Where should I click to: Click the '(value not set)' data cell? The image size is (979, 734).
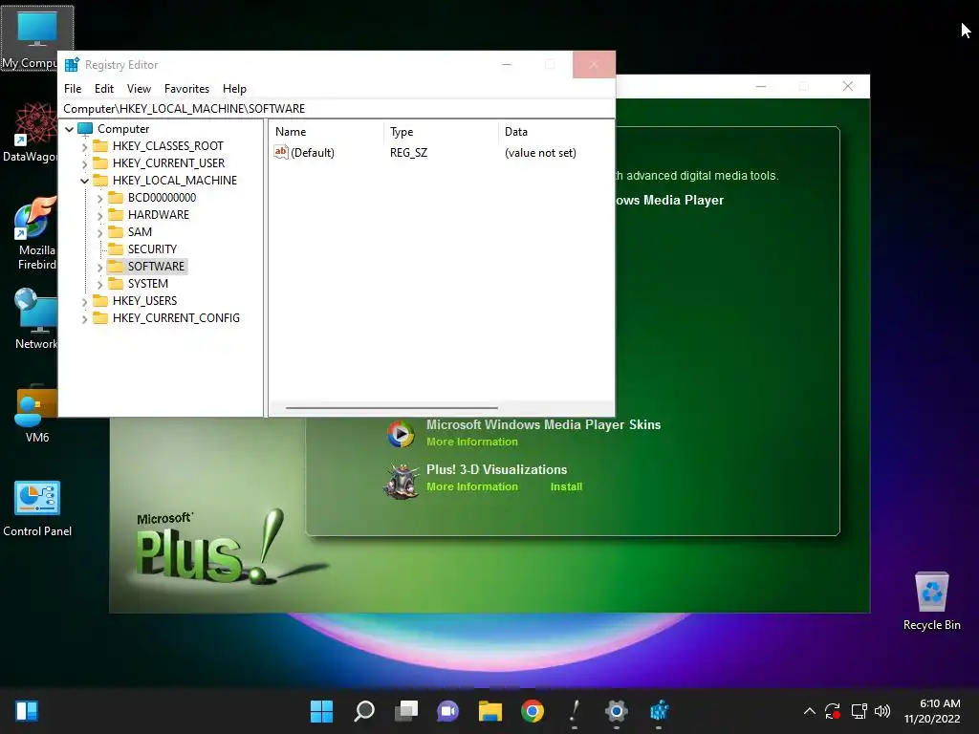[x=540, y=153]
